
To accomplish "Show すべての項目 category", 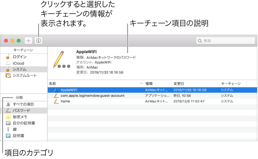I will (x=24, y=104).
